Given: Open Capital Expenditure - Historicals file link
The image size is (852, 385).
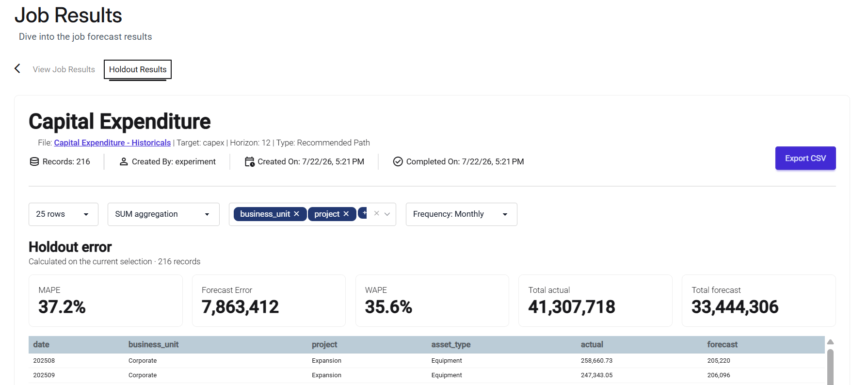Looking at the screenshot, I should pyautogui.click(x=113, y=143).
